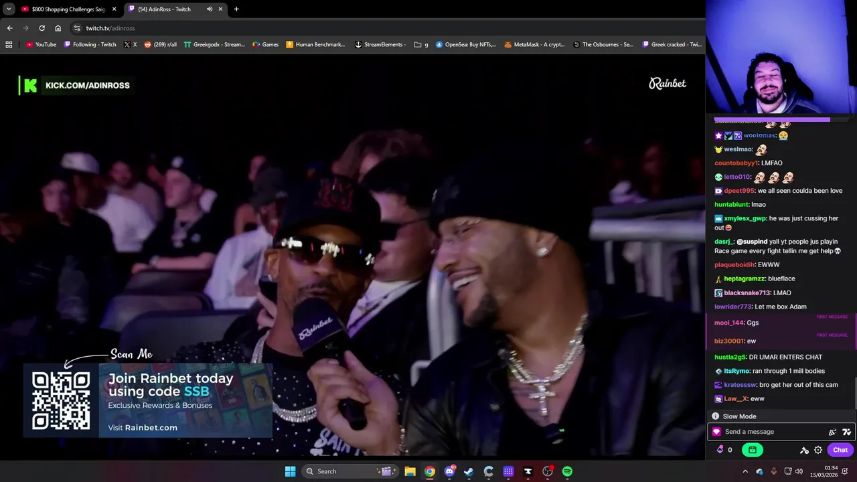Go to the browser home page

point(58,28)
